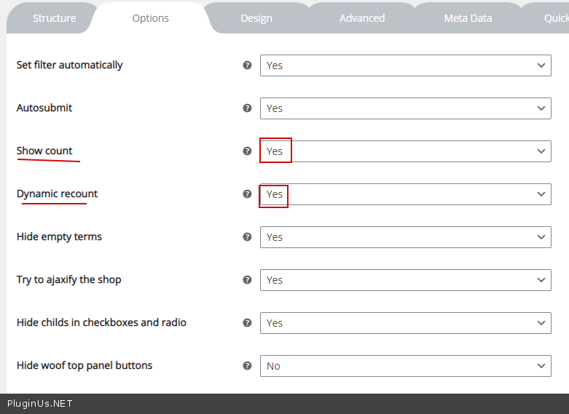Click help icon for ajaxify the shop

click(247, 279)
